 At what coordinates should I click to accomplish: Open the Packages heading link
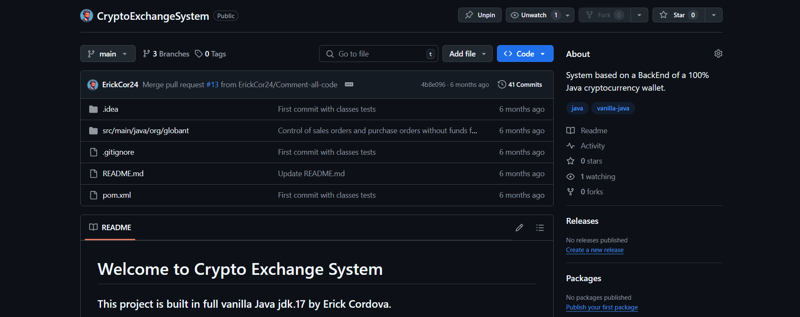click(583, 278)
